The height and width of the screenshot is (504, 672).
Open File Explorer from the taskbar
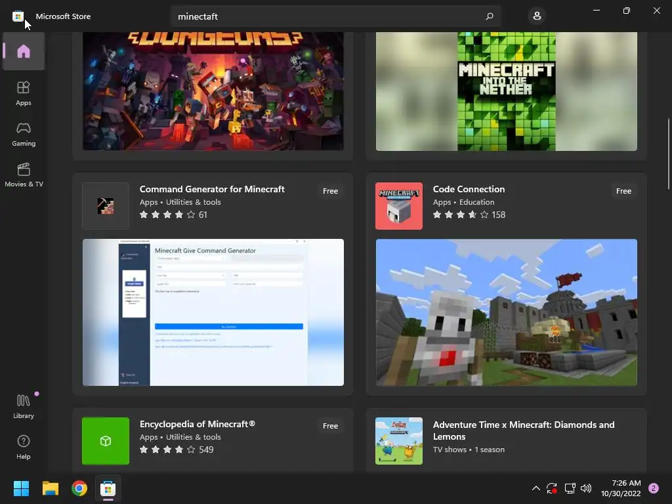[50, 488]
